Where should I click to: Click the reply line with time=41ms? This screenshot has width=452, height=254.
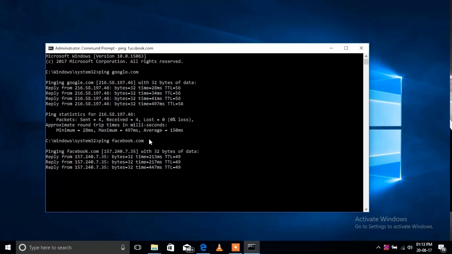pyautogui.click(x=113, y=98)
